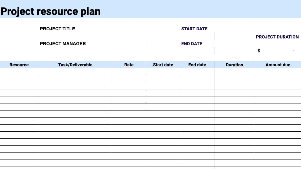Click first empty cell under Task/Deliverable
301x169 pixels.
(x=75, y=71)
